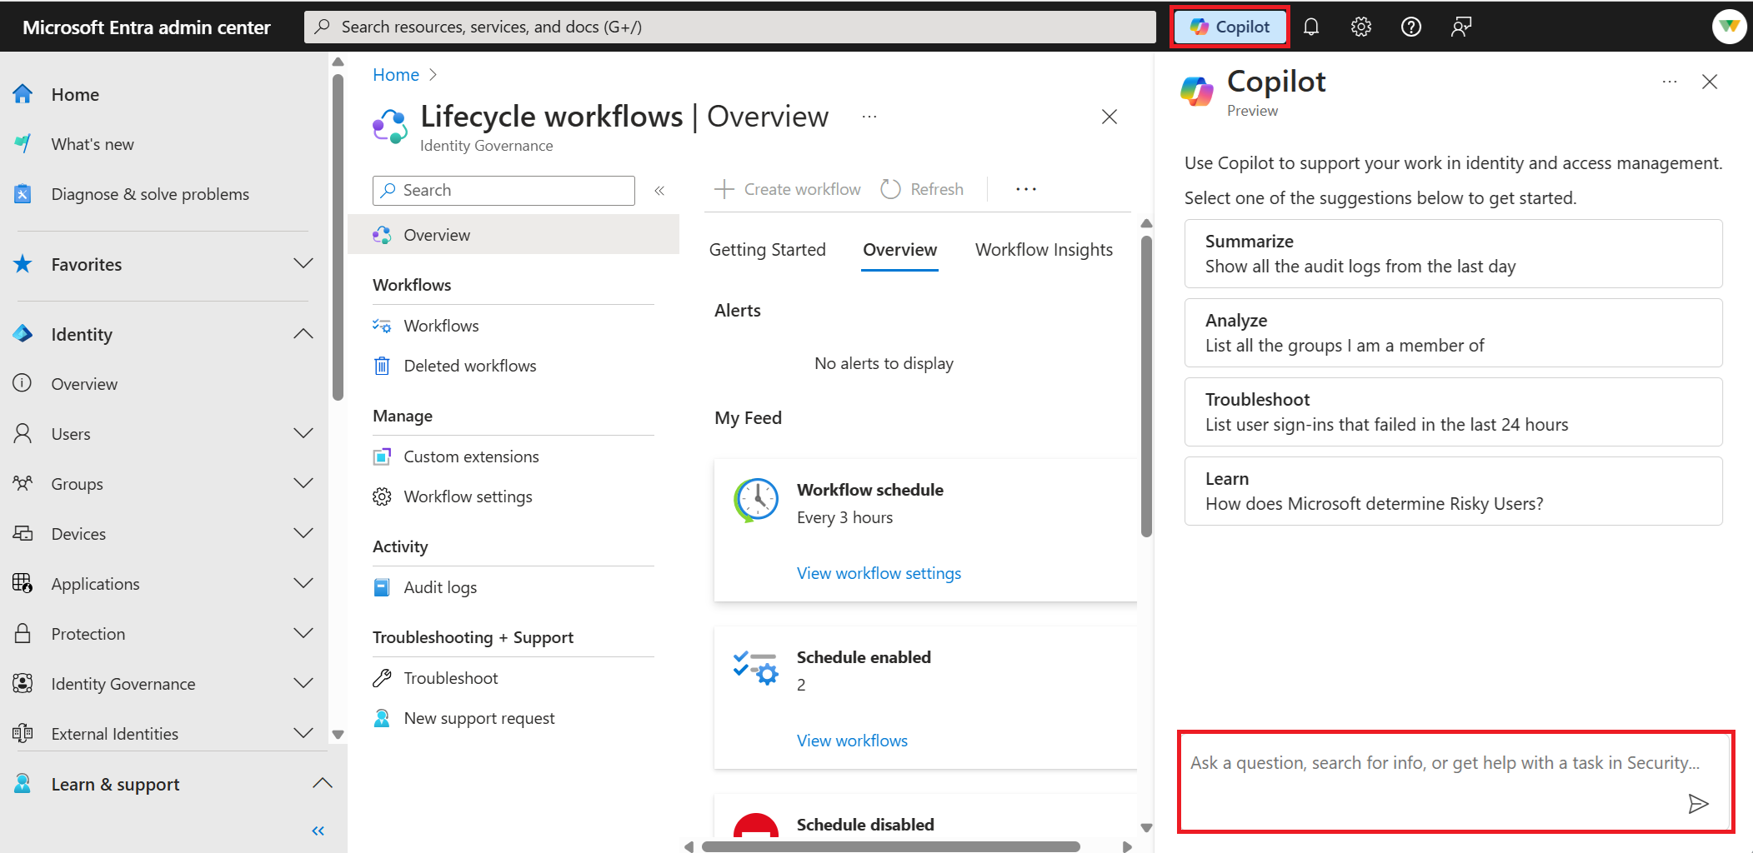The height and width of the screenshot is (853, 1753).
Task: Click the Schedule enabled checklist icon
Action: click(x=756, y=667)
